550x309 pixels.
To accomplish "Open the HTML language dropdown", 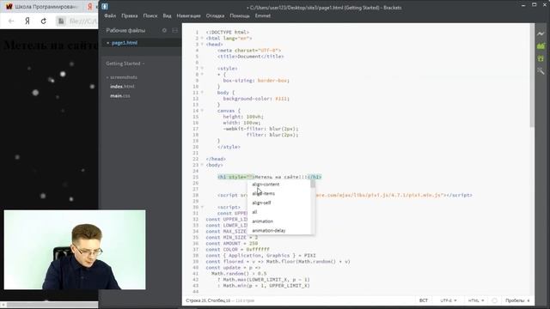I will [x=475, y=300].
